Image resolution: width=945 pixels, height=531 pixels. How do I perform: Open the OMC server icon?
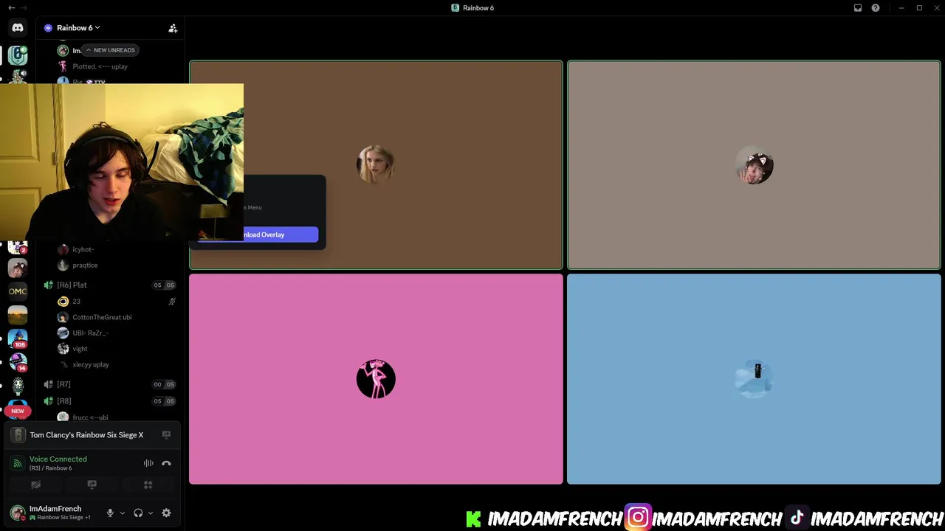(x=18, y=291)
